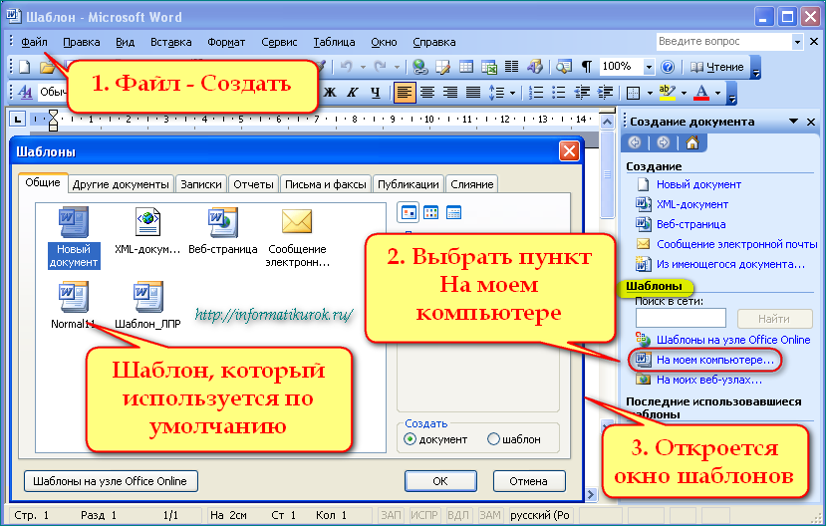Viewport: 826px width, 526px height.
Task: Insert a hyperlink using the globe icon
Action: pos(419,67)
